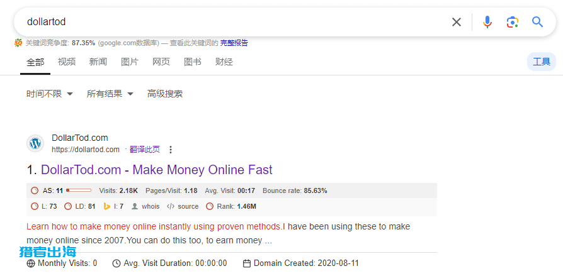This screenshot has width=563, height=276.
Task: Click the red snippet text about proven methods
Action: point(154,226)
